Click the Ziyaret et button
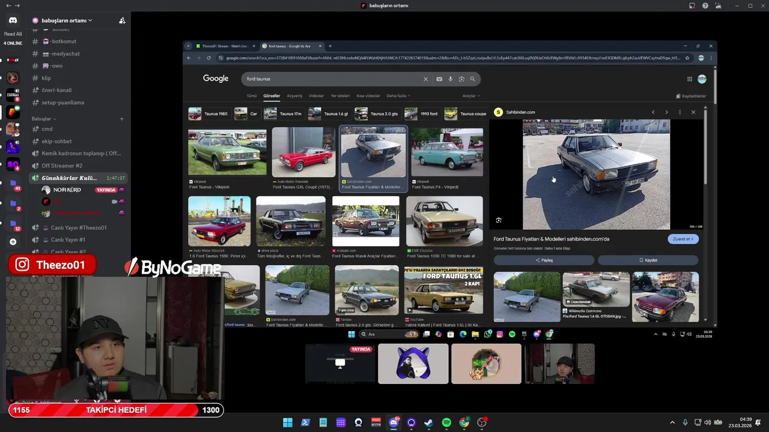Image resolution: width=769 pixels, height=432 pixels. pyautogui.click(x=683, y=239)
